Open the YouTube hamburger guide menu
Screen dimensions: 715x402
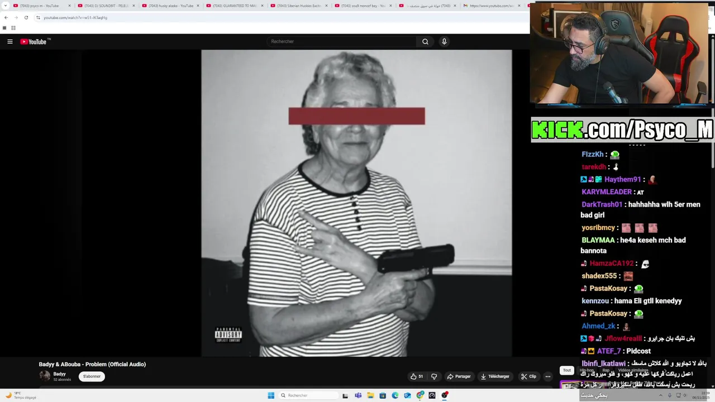9,41
